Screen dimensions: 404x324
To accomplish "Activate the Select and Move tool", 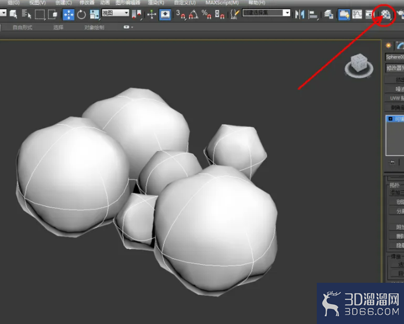I will tap(68, 15).
